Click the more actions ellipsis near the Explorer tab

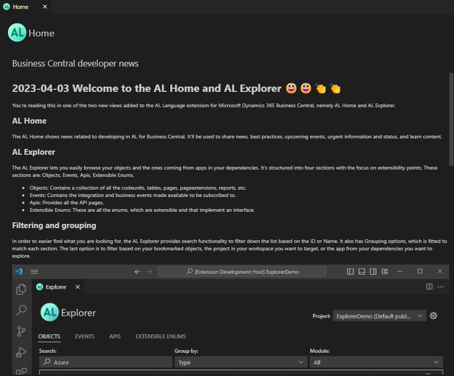[x=440, y=286]
